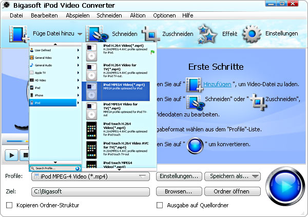Expand the iPad submenu arrow

tap(78, 88)
